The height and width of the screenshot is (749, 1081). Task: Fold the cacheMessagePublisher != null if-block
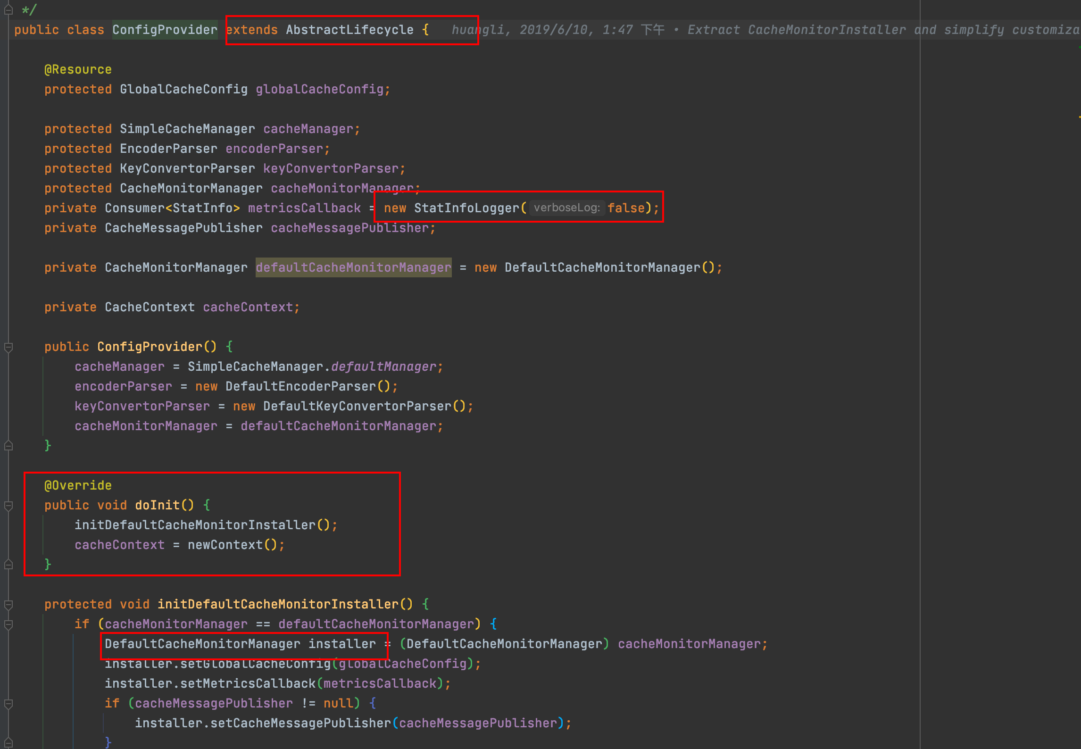click(x=8, y=704)
